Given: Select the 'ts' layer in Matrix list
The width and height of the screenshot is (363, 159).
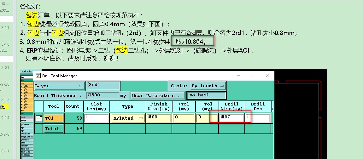Looking at the screenshot, I should pyautogui.click(x=26, y=80).
